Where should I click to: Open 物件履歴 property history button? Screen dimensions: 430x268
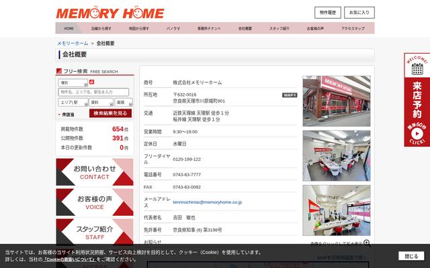(x=328, y=13)
